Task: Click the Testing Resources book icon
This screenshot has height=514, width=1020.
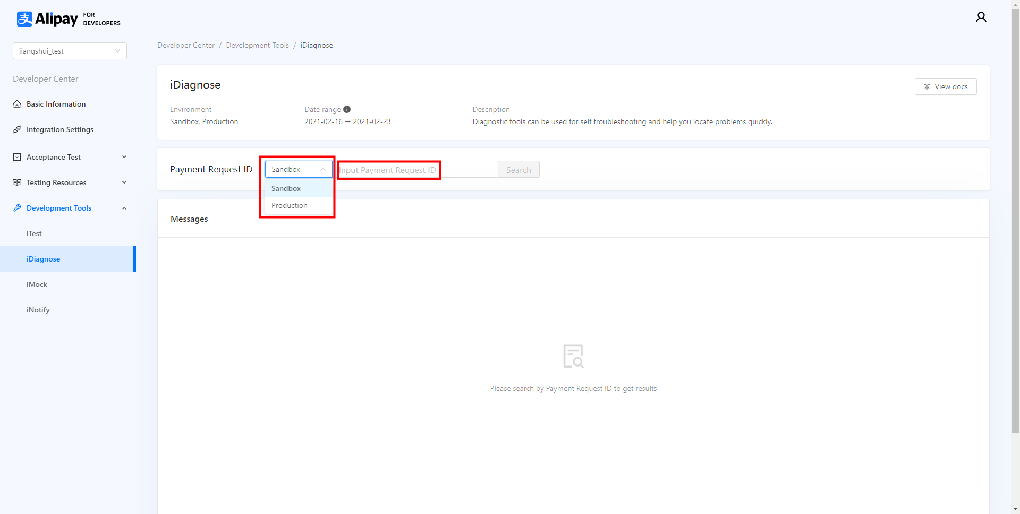Action: pyautogui.click(x=17, y=182)
